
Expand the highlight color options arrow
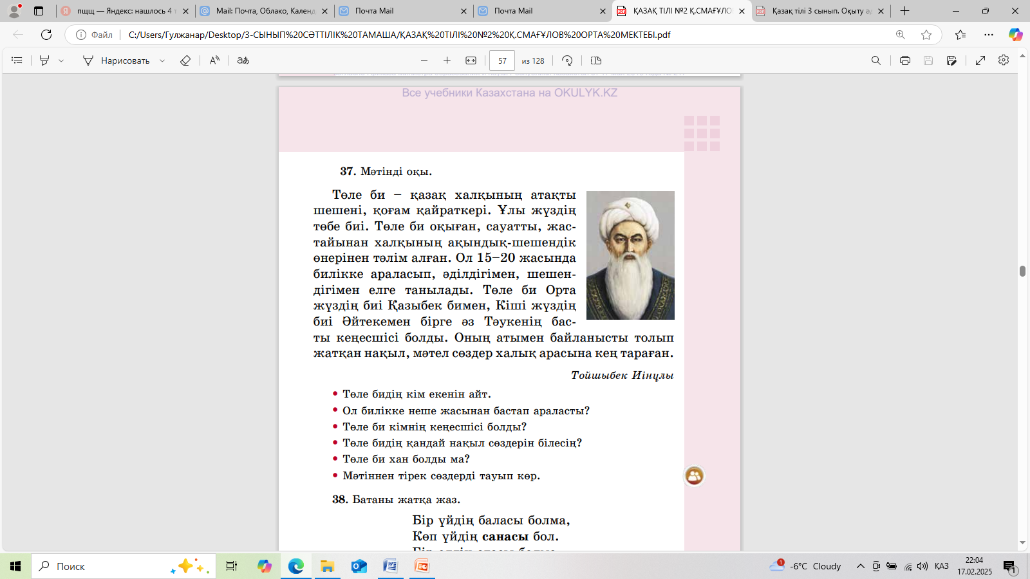(x=61, y=60)
